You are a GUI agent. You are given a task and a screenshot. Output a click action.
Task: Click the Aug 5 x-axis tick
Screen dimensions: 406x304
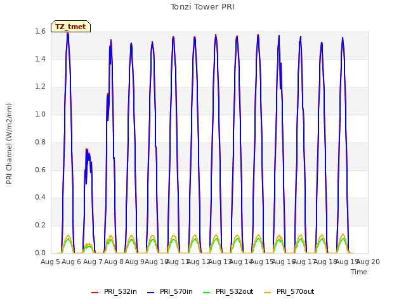[50, 262]
